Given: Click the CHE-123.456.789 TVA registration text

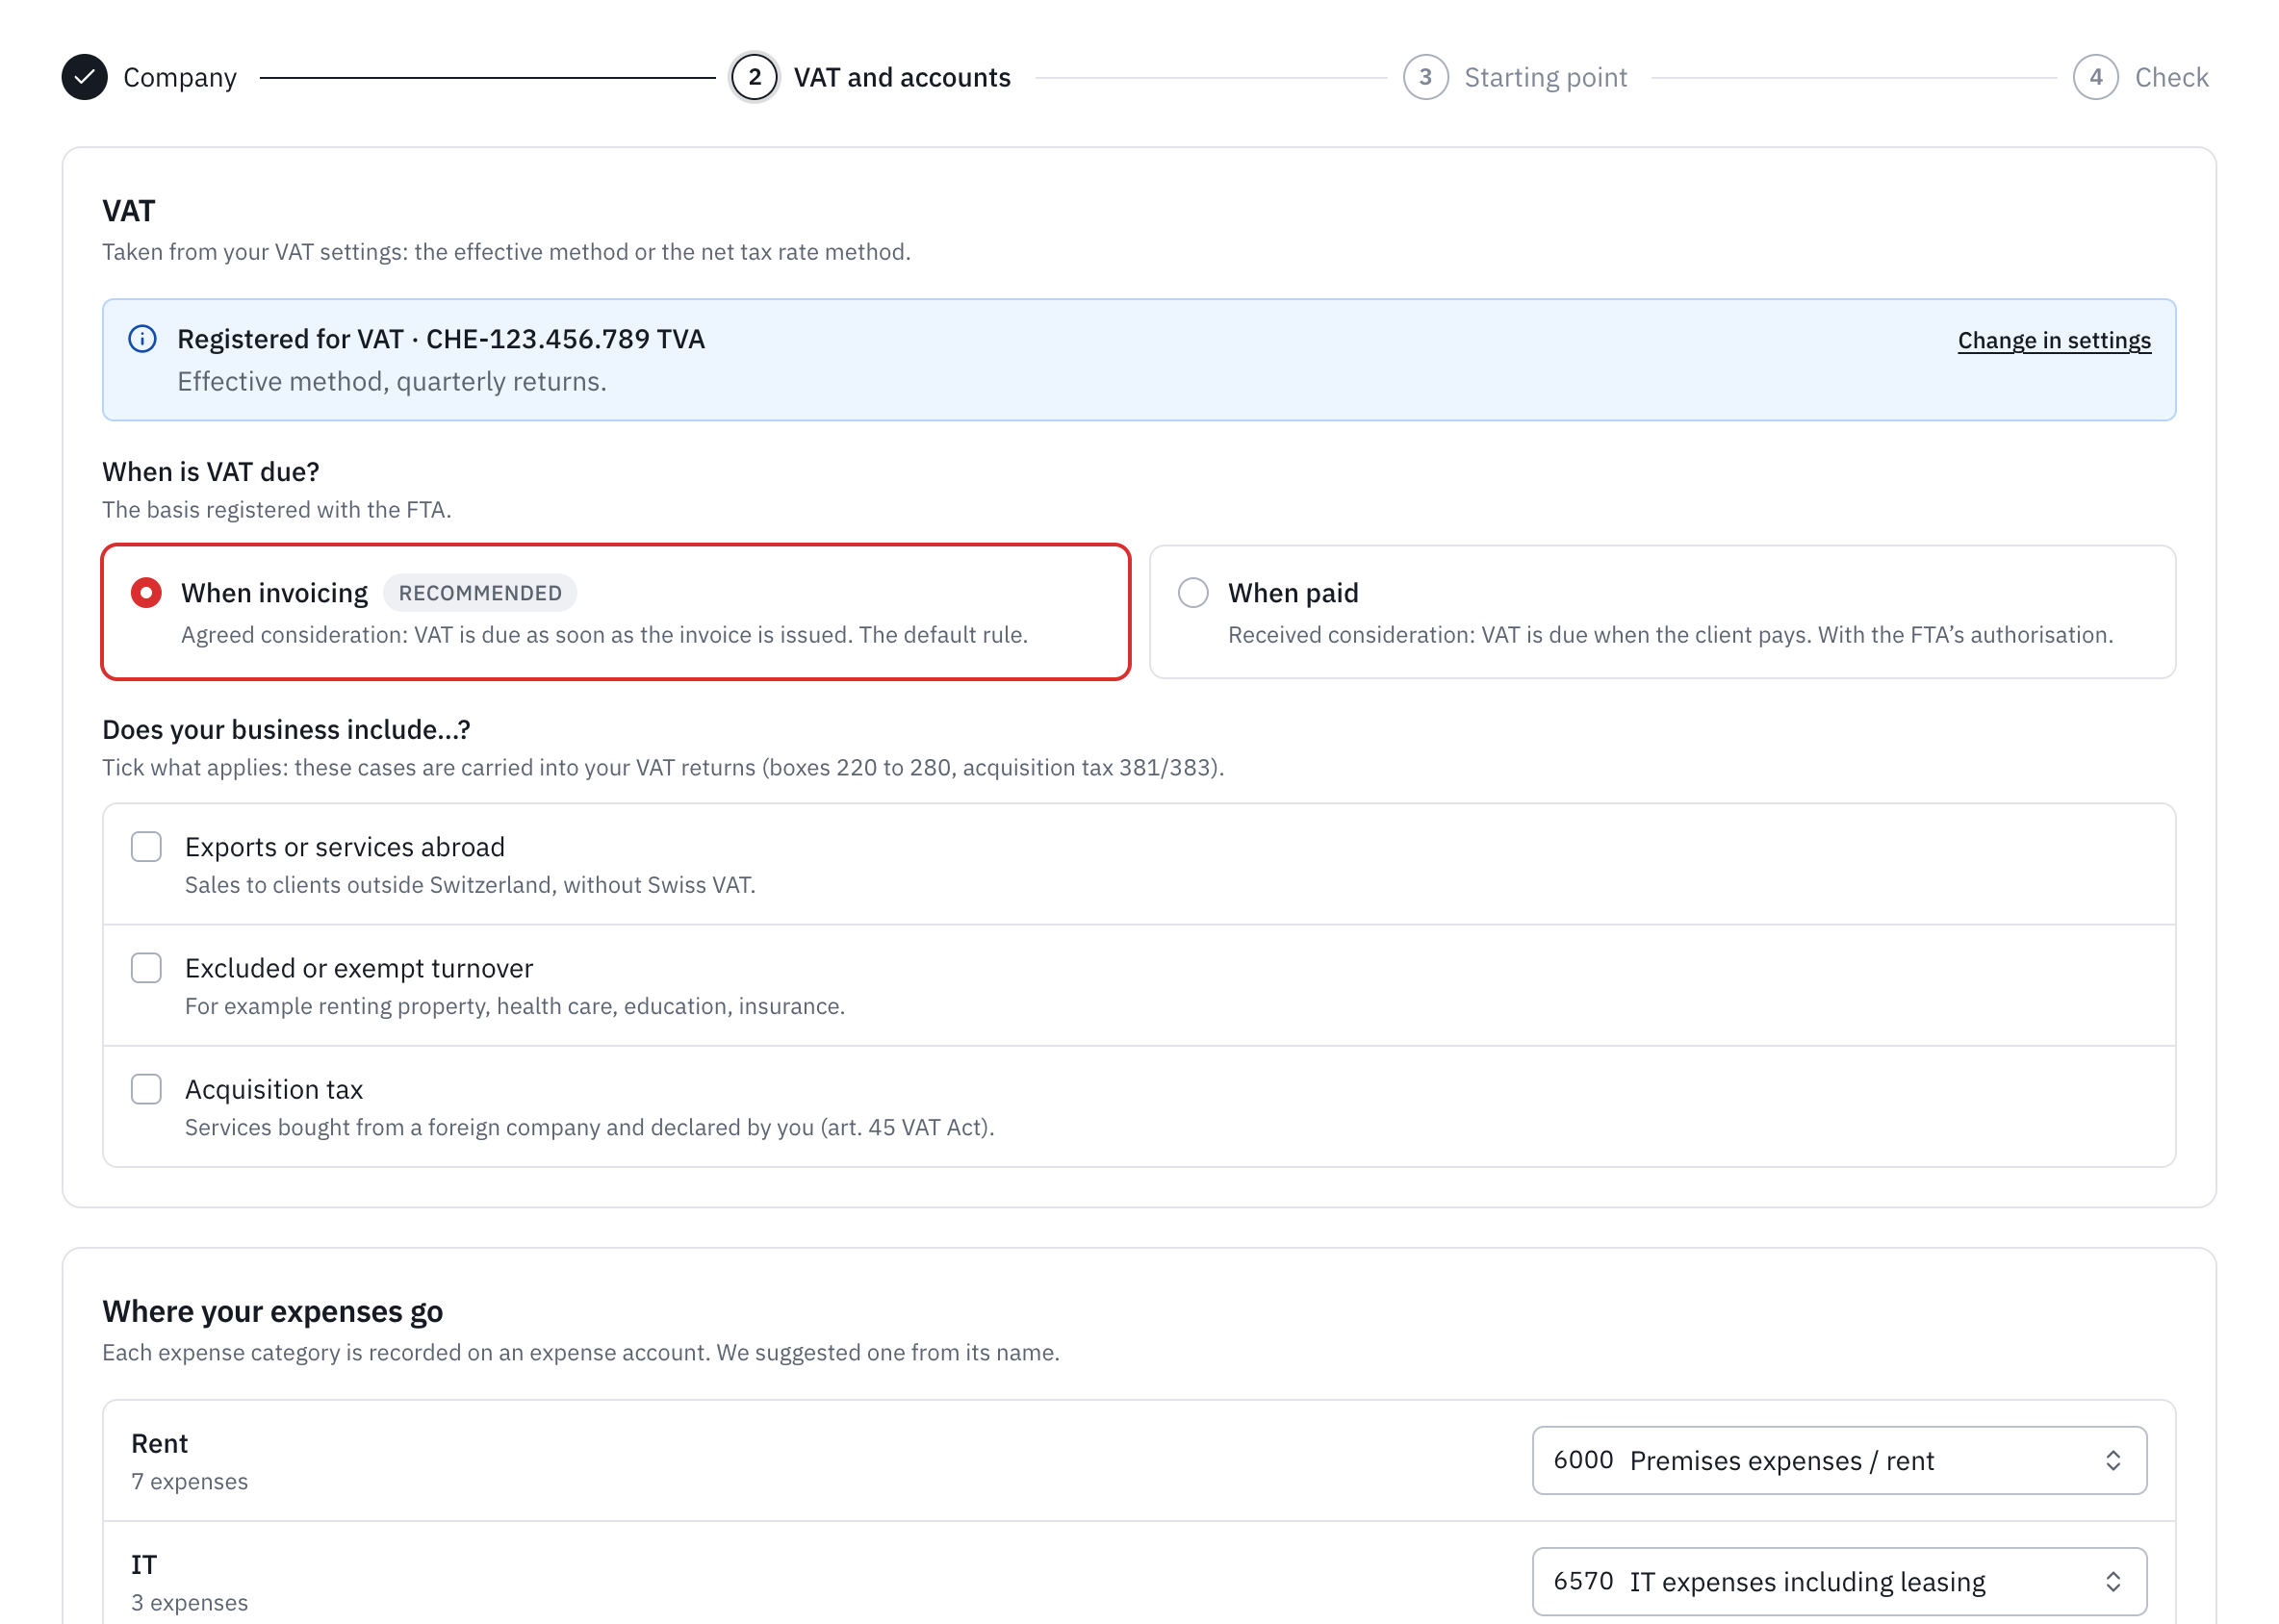Looking at the screenshot, I should 565,339.
